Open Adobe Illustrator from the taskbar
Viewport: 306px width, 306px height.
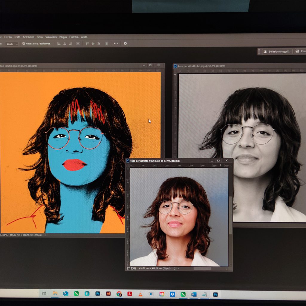pyautogui.click(x=108, y=294)
